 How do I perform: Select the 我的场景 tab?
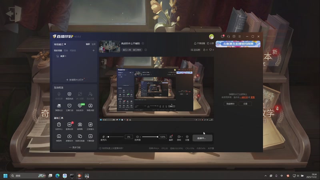click(58, 50)
